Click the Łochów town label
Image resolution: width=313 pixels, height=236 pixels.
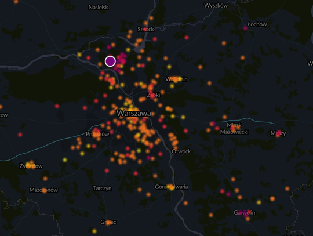tap(257, 24)
